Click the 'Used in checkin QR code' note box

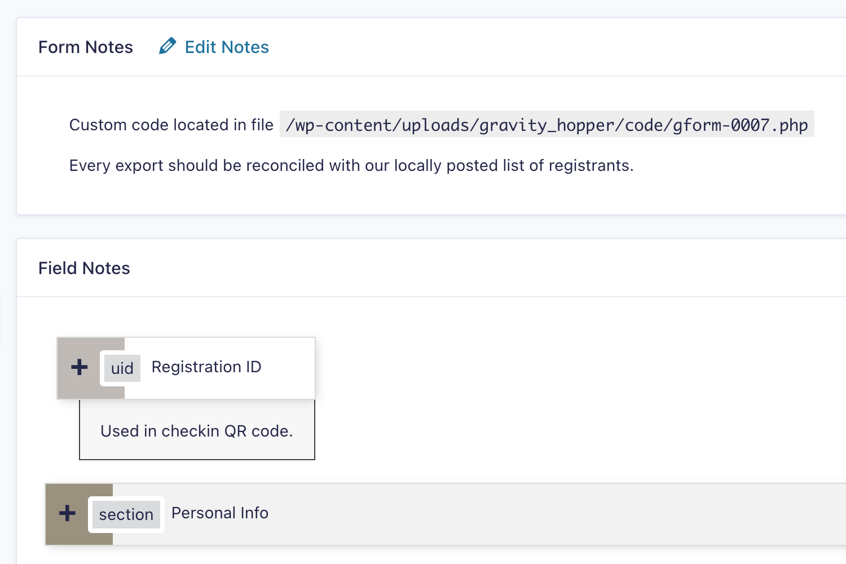click(197, 430)
